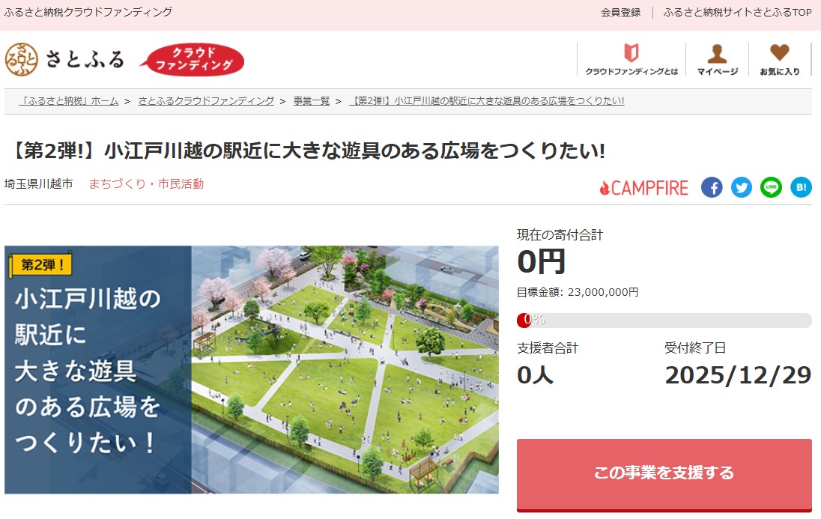Click 受付終了日 label

tap(695, 347)
